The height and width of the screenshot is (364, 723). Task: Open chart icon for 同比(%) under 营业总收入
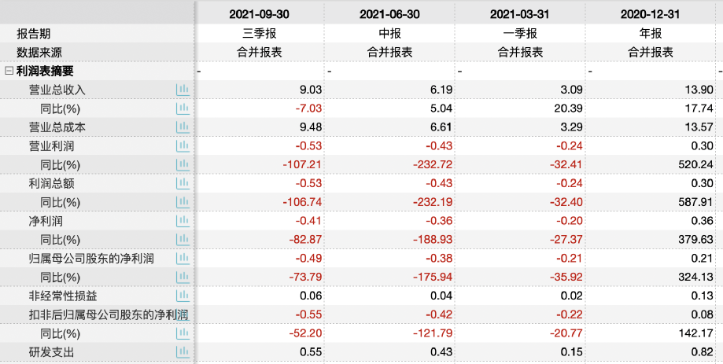tap(183, 108)
